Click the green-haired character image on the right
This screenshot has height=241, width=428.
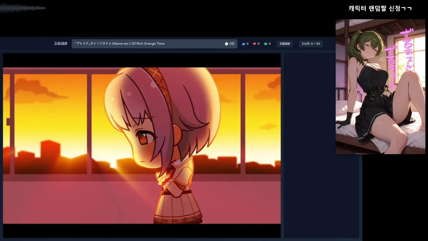[381, 87]
